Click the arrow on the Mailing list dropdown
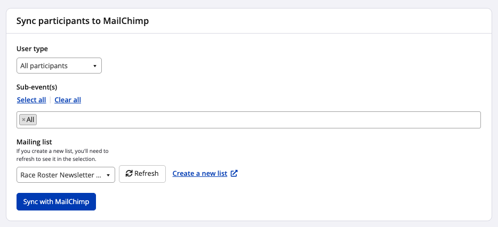The image size is (498, 227). pyautogui.click(x=108, y=175)
